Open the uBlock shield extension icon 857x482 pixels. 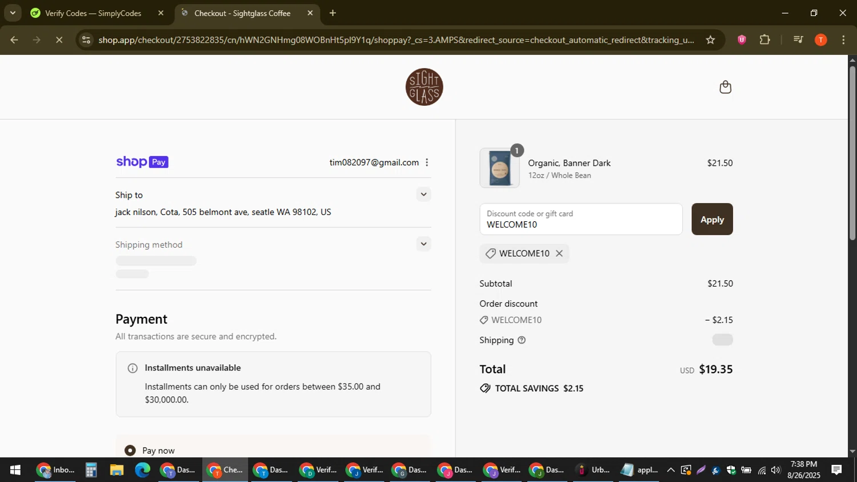click(742, 40)
